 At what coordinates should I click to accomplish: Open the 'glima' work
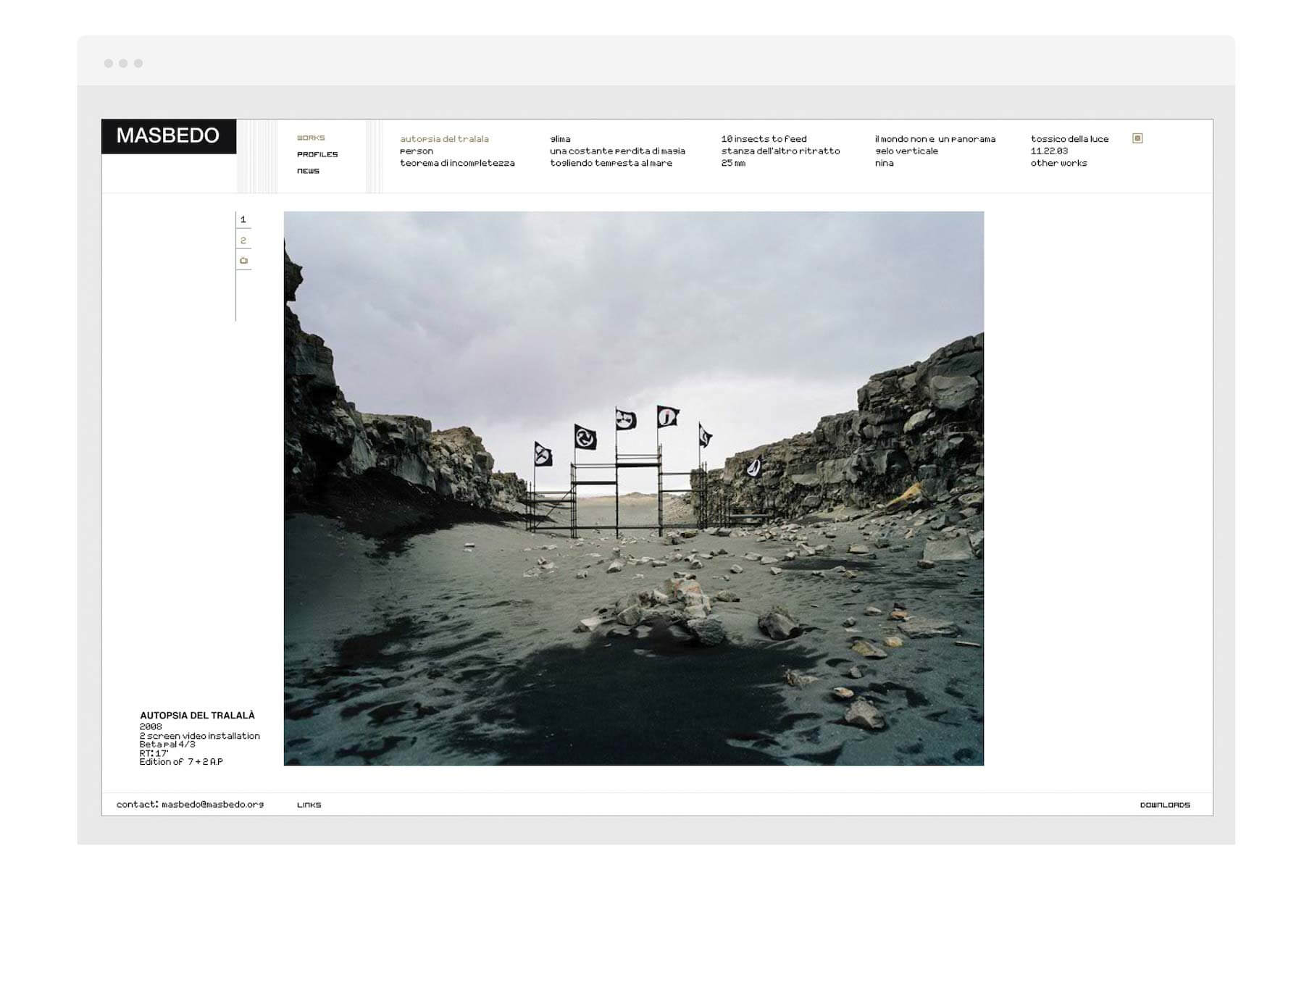coord(560,139)
